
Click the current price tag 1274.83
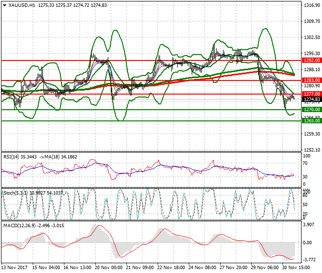(x=310, y=99)
